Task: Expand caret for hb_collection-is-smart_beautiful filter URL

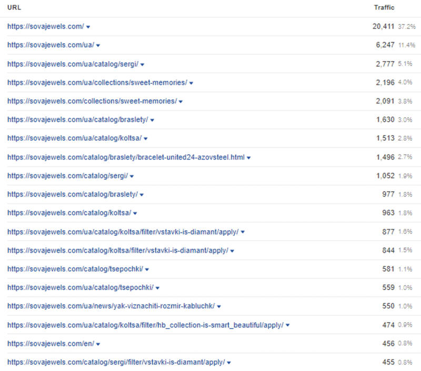Action: pos(288,325)
